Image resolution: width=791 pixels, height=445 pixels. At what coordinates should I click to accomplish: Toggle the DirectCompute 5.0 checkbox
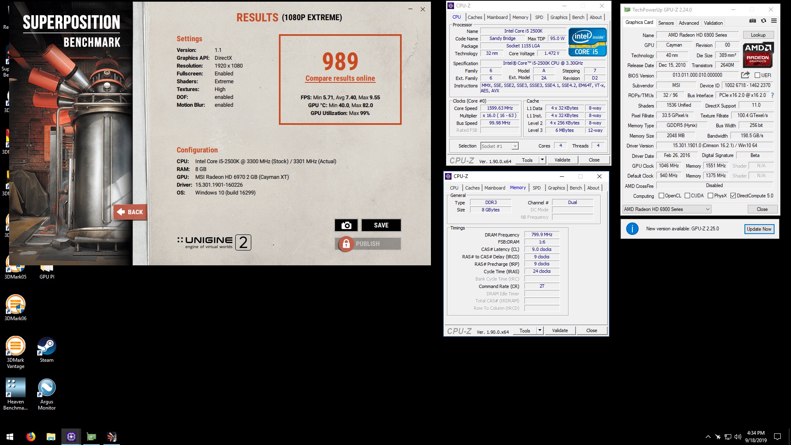coord(733,196)
